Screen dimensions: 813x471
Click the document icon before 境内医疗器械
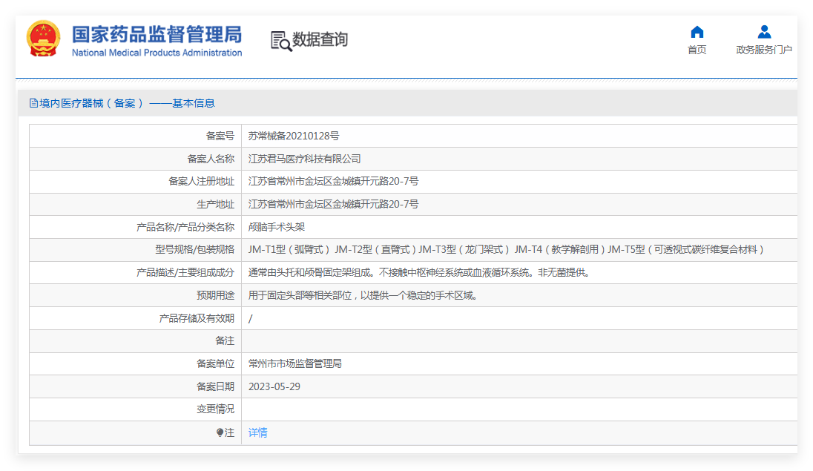click(x=33, y=103)
